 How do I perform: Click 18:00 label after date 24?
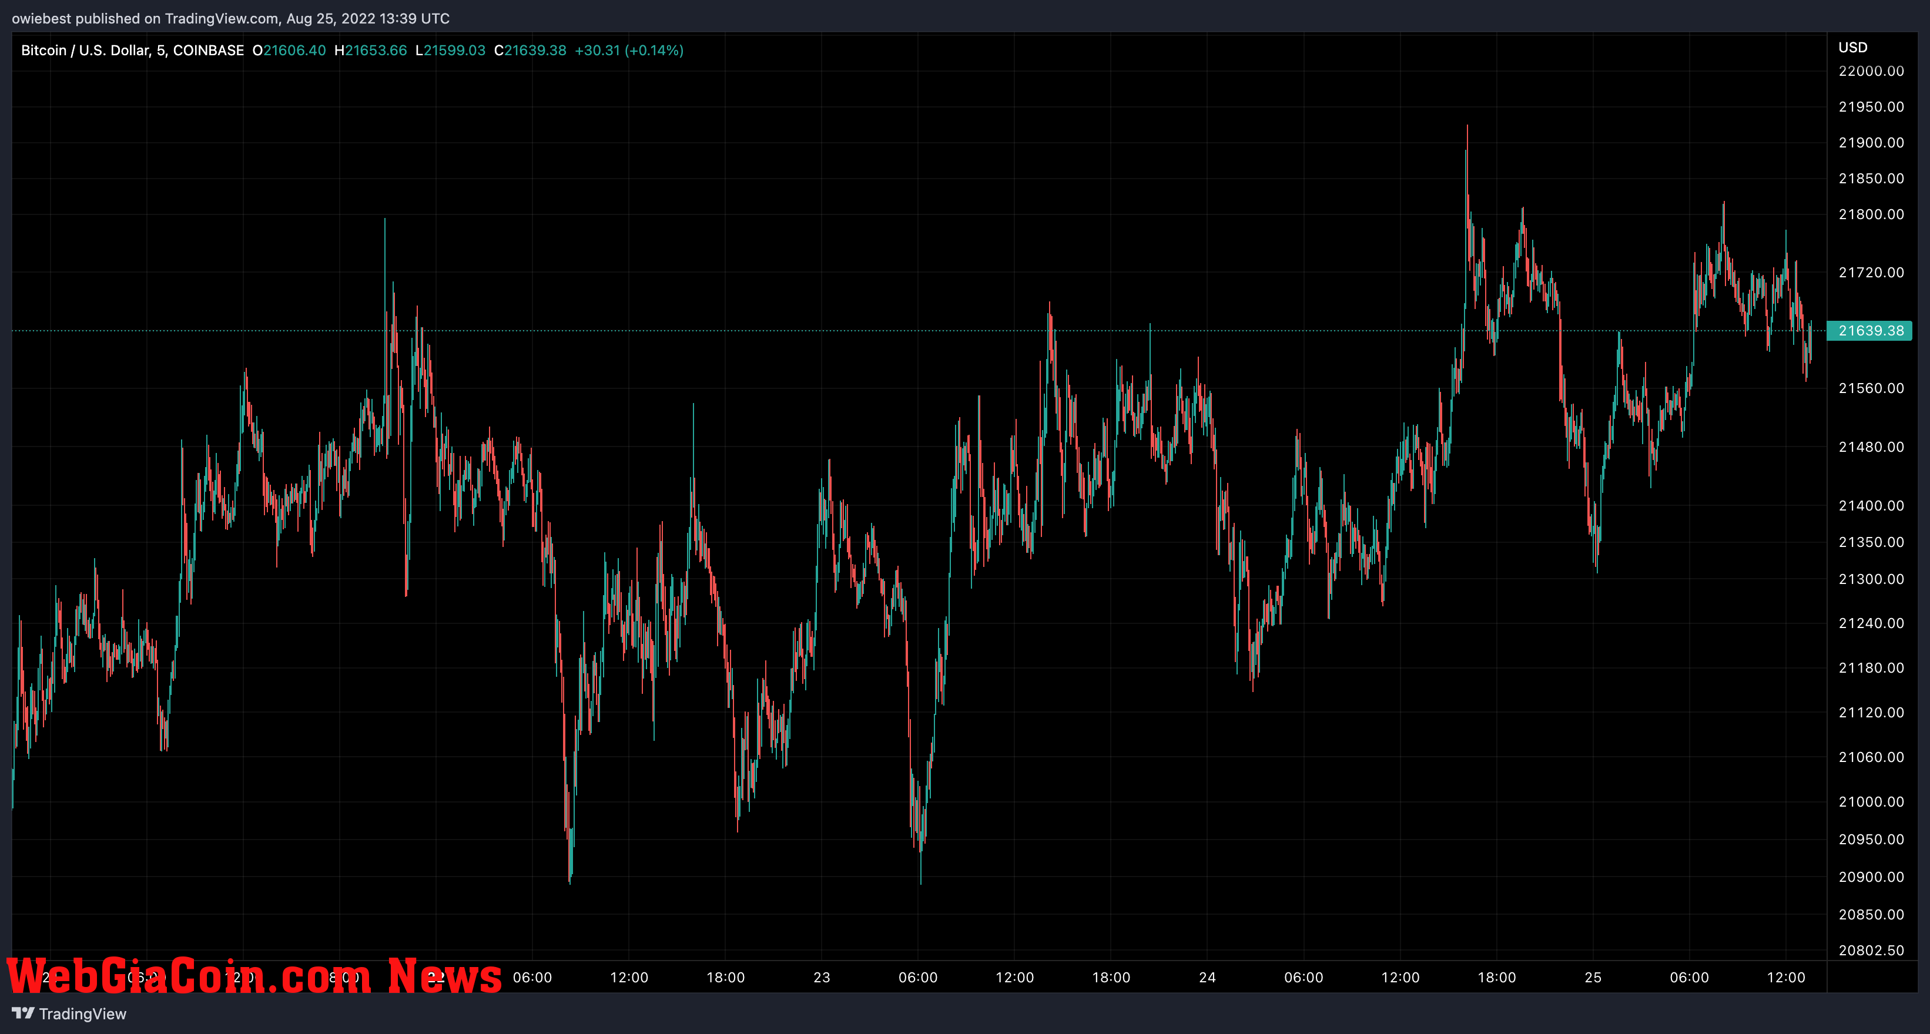point(1497,977)
